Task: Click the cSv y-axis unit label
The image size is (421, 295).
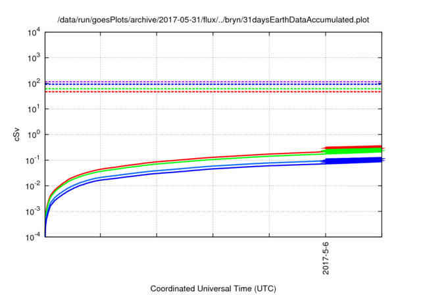Action: point(16,136)
